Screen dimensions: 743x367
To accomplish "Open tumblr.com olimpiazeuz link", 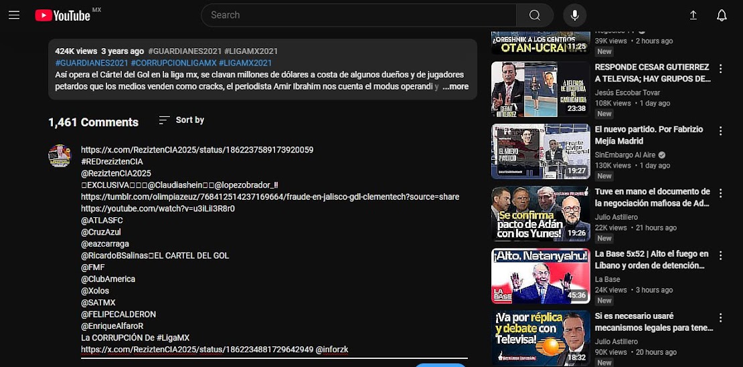I will click(x=270, y=197).
